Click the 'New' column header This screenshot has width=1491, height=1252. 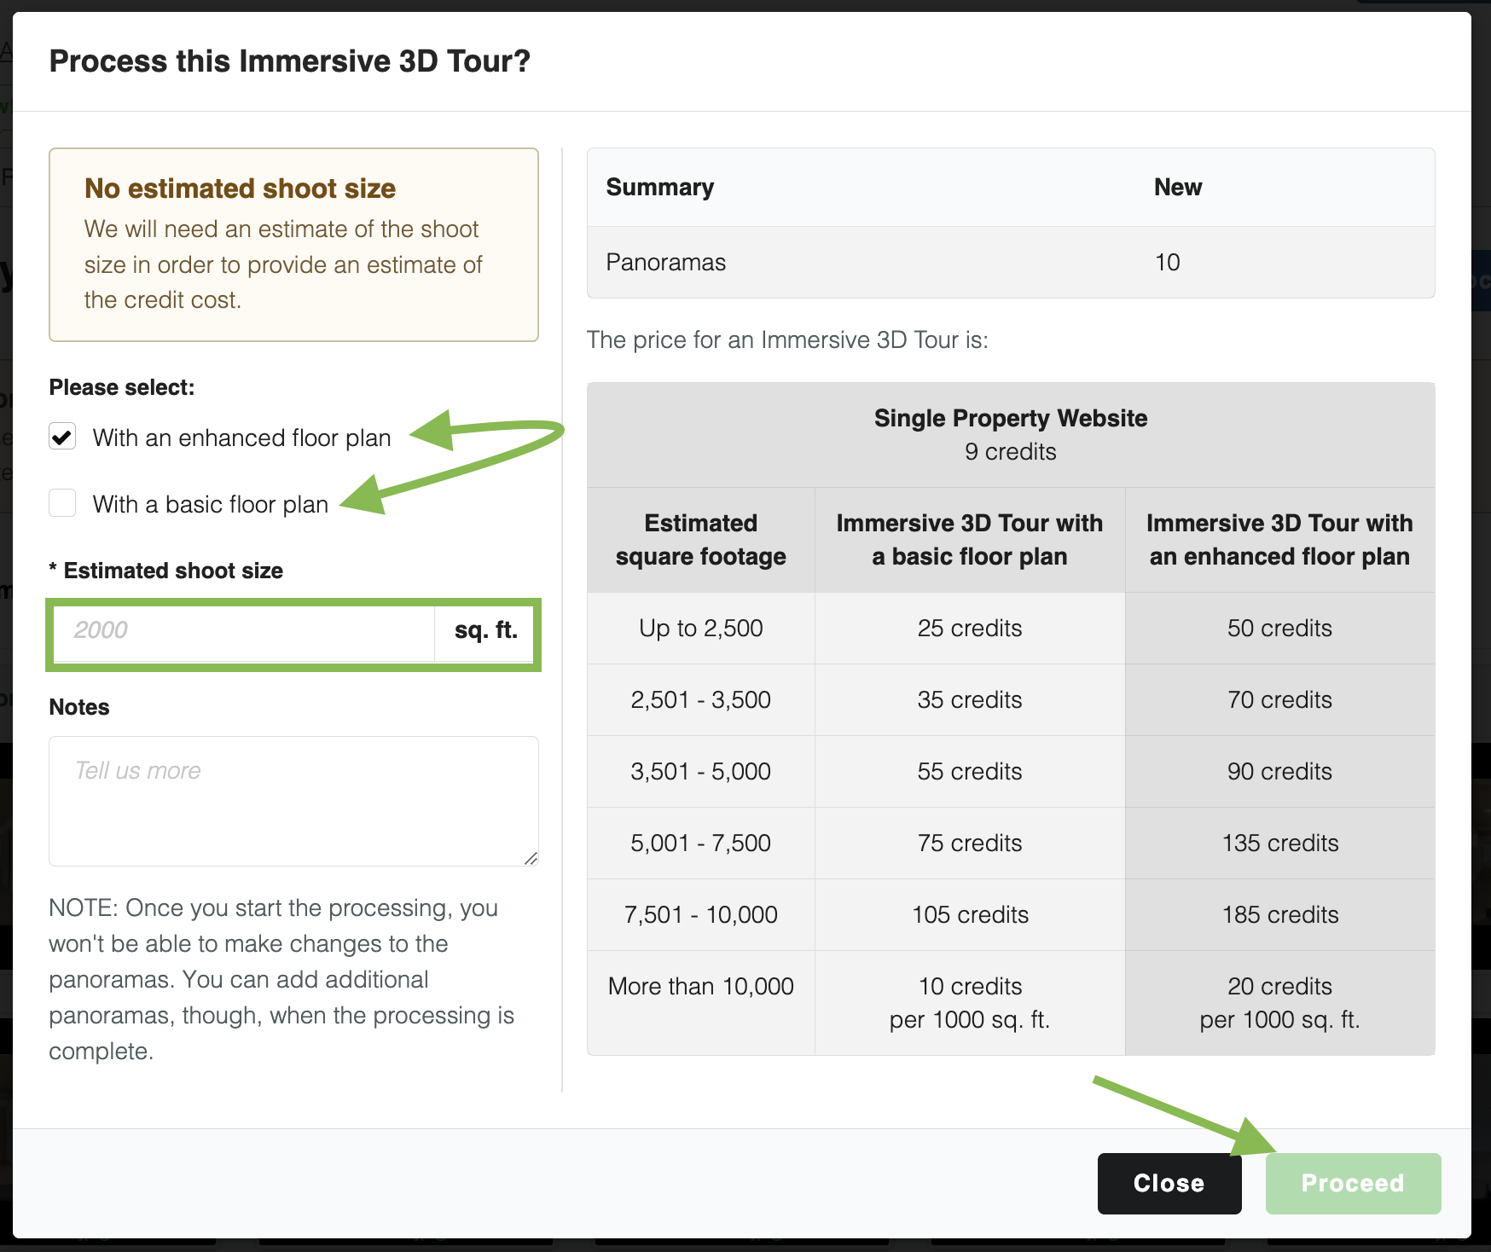tap(1178, 188)
